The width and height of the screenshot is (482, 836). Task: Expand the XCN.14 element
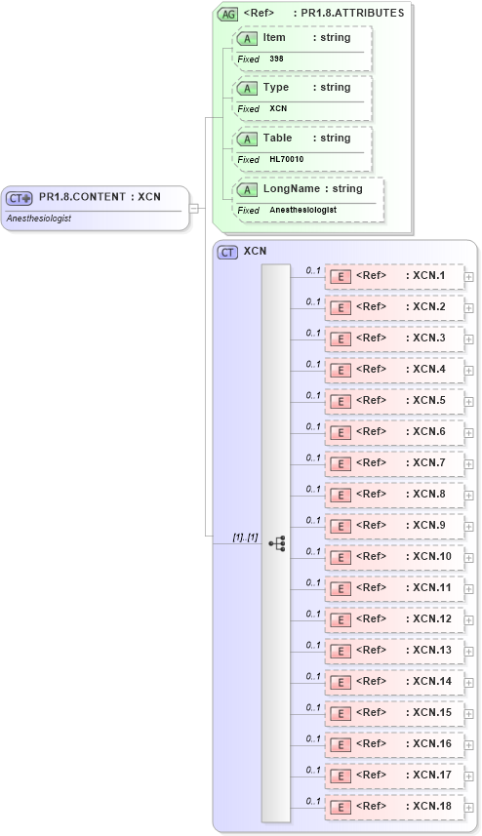(x=468, y=683)
